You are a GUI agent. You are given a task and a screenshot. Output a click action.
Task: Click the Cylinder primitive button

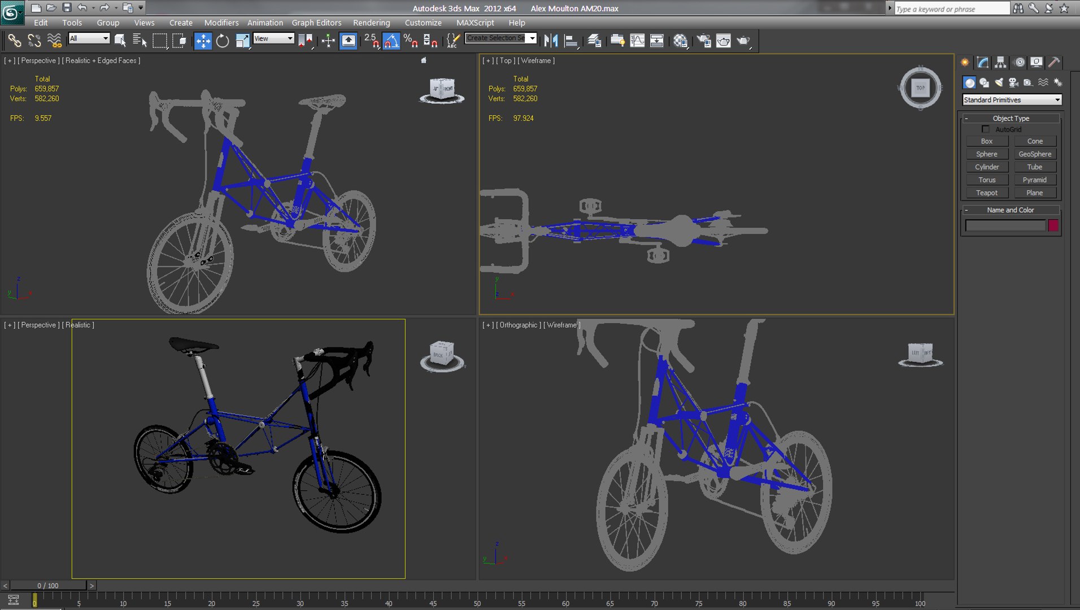987,167
